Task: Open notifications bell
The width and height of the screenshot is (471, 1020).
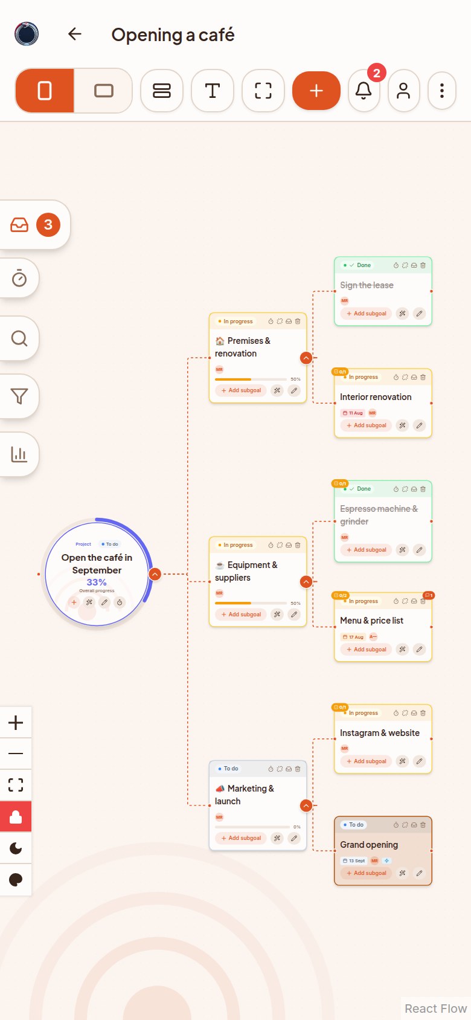Action: [x=364, y=91]
